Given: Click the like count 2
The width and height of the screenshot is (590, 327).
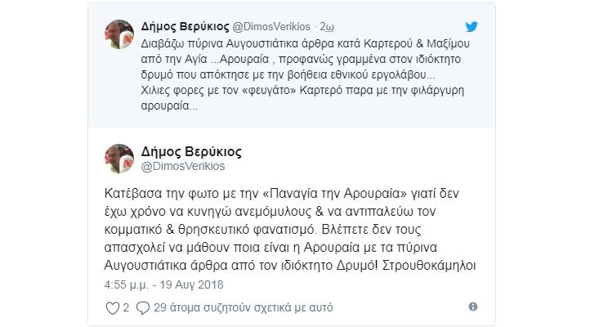Looking at the screenshot, I should (x=125, y=308).
